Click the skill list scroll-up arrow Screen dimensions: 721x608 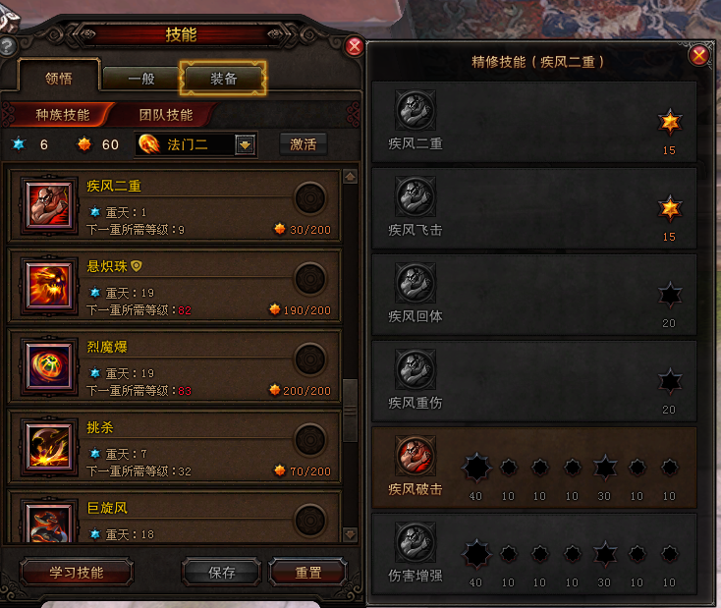click(350, 177)
